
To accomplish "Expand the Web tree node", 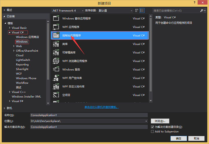I will 14,46.
